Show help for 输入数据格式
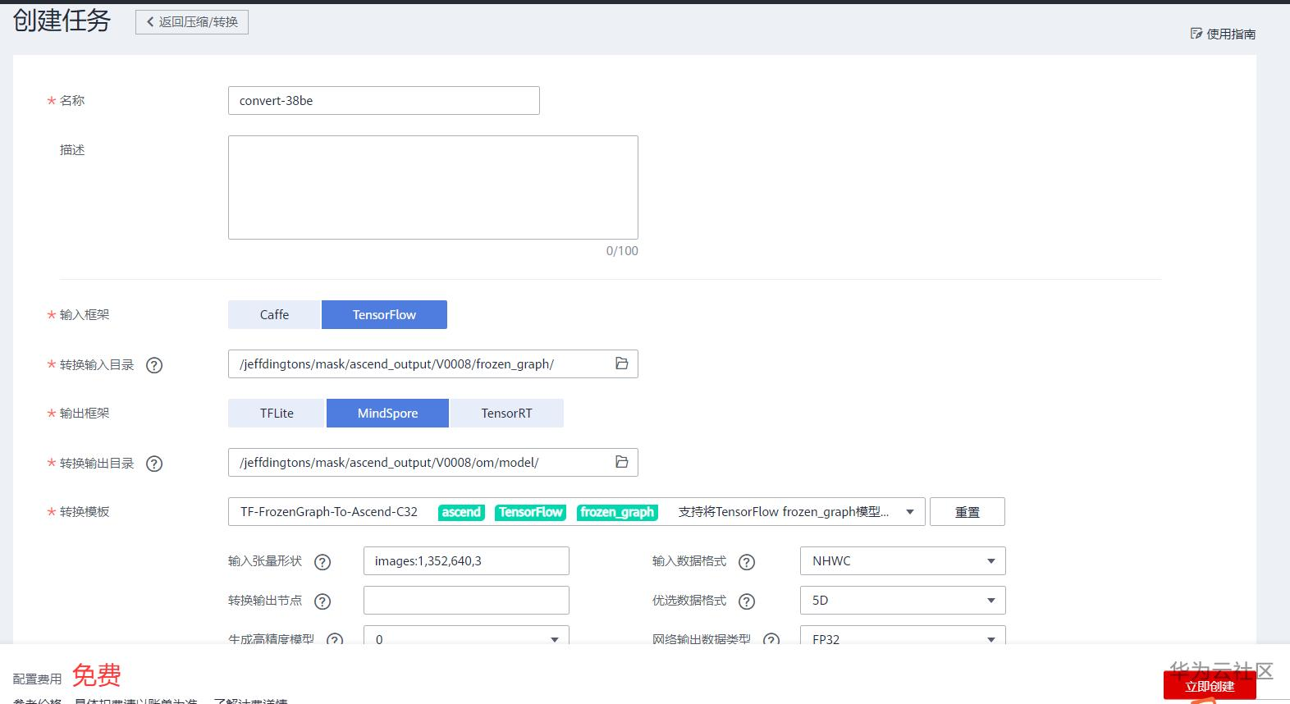The height and width of the screenshot is (704, 1290). [x=747, y=562]
